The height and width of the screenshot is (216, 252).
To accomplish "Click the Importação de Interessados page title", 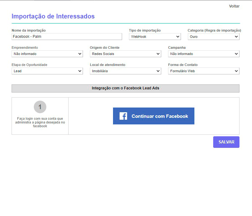I will coord(53,16).
